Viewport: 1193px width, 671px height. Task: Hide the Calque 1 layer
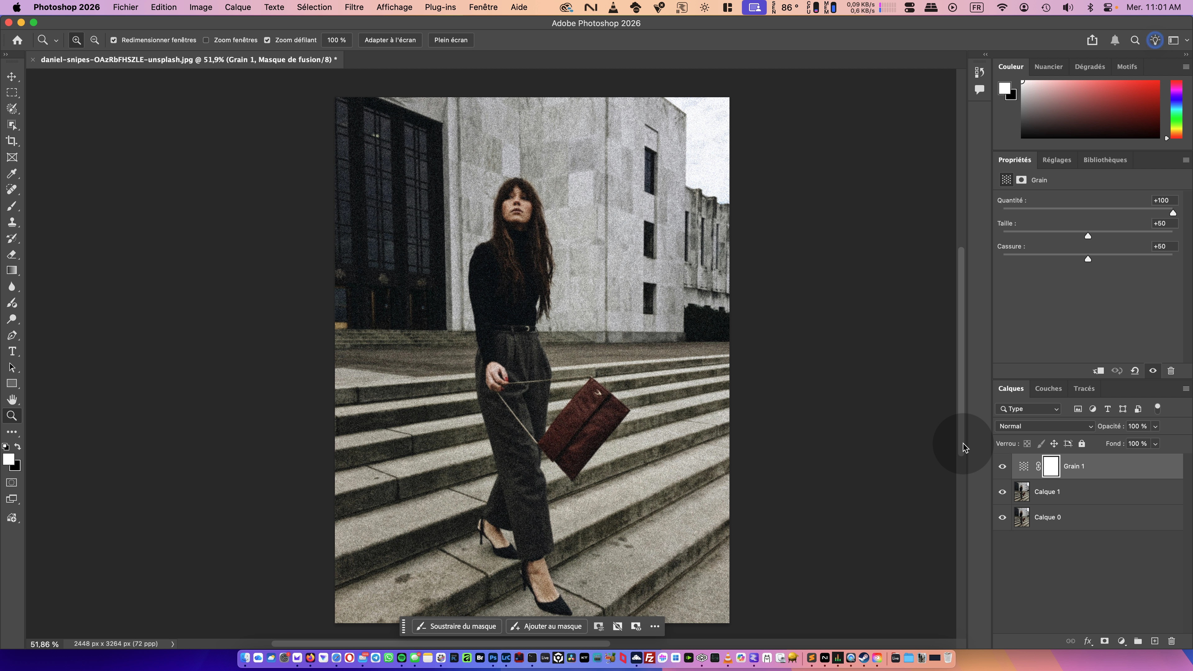point(1002,492)
